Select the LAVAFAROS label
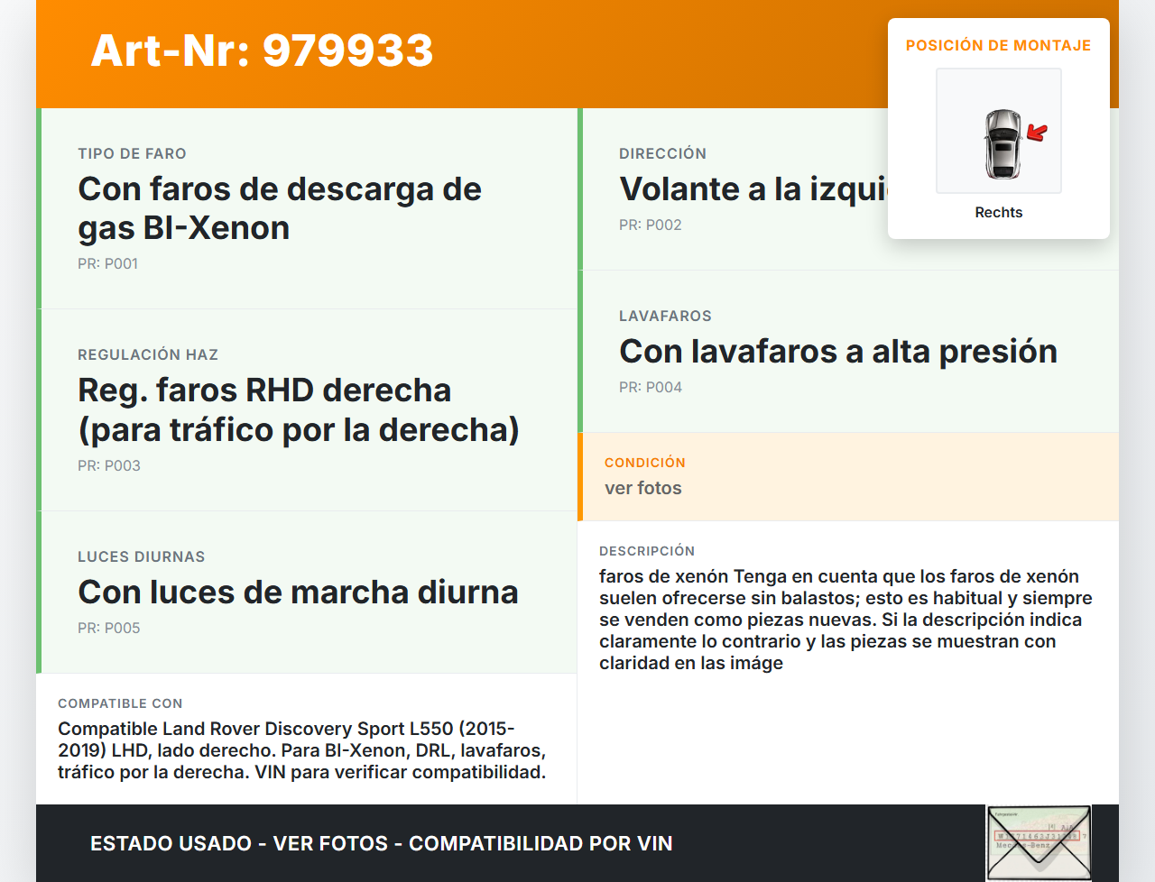 pos(665,316)
